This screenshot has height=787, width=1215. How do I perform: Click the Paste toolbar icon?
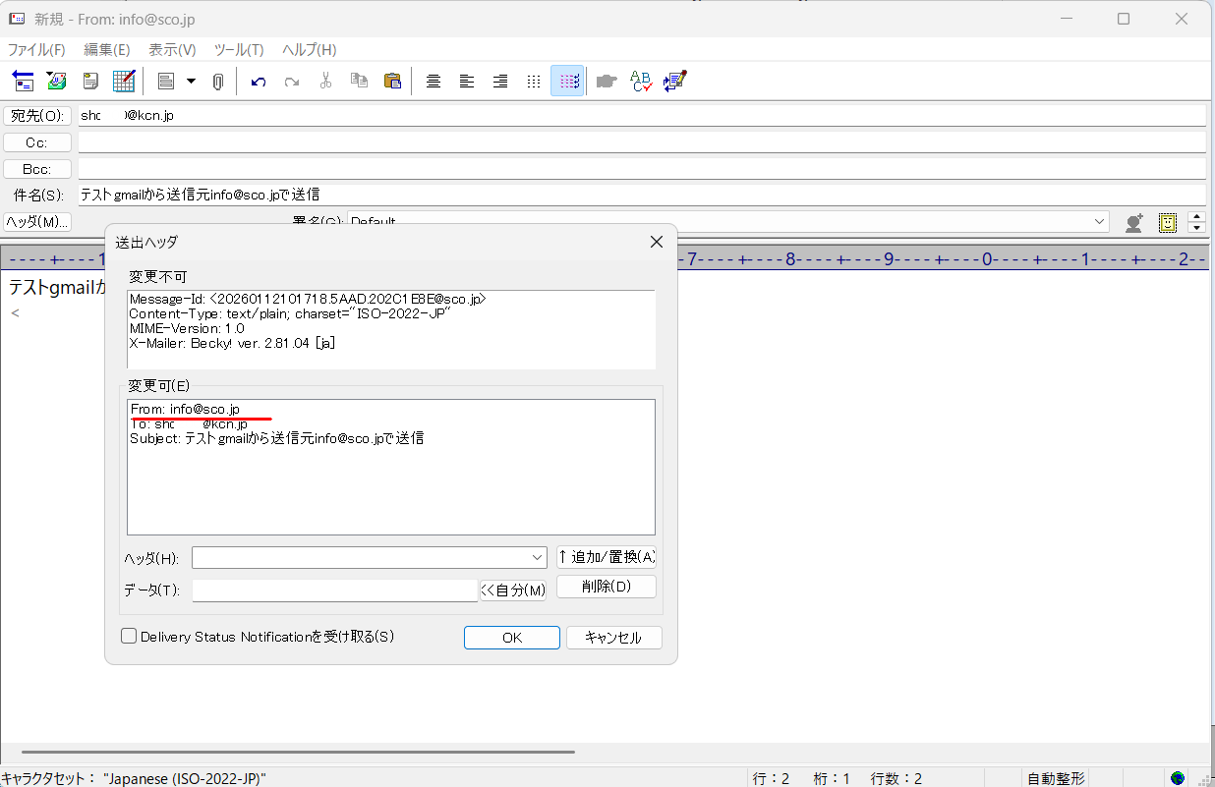pyautogui.click(x=392, y=81)
